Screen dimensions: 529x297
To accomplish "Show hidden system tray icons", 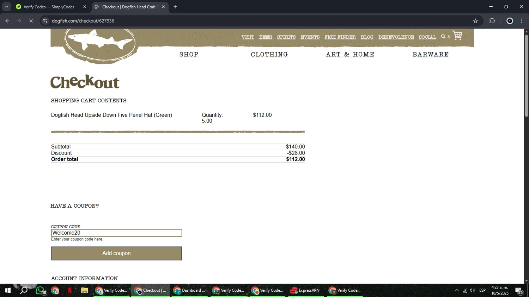I will [x=457, y=291].
